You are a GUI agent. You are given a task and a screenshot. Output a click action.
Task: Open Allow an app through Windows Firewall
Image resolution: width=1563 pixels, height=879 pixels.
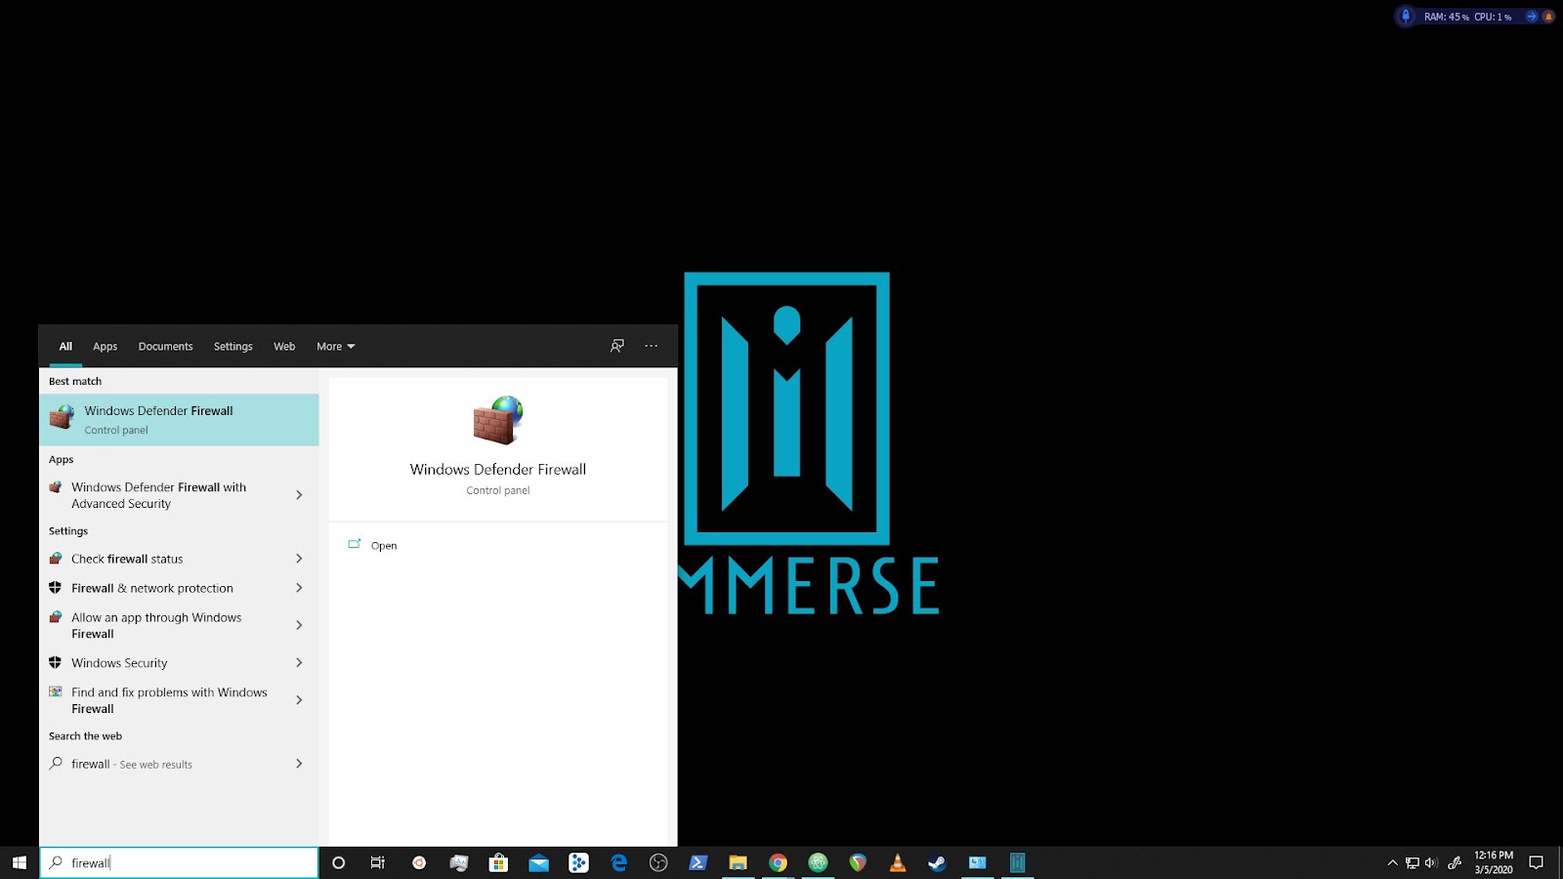[x=156, y=625]
